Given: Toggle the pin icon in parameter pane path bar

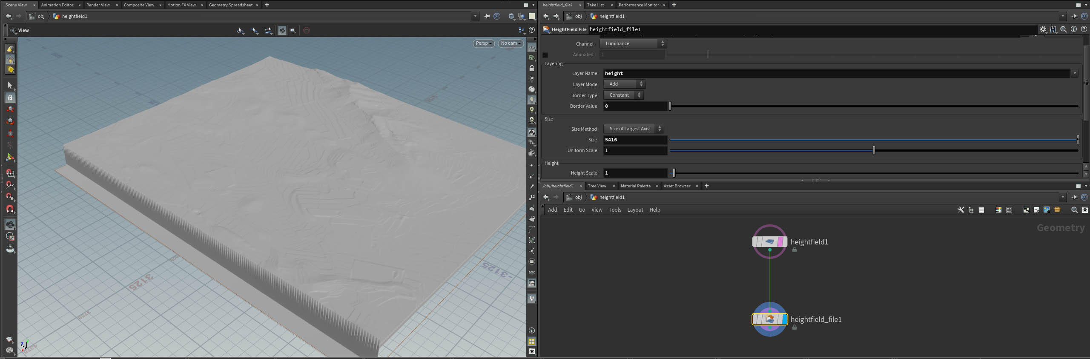Looking at the screenshot, I should 1074,16.
